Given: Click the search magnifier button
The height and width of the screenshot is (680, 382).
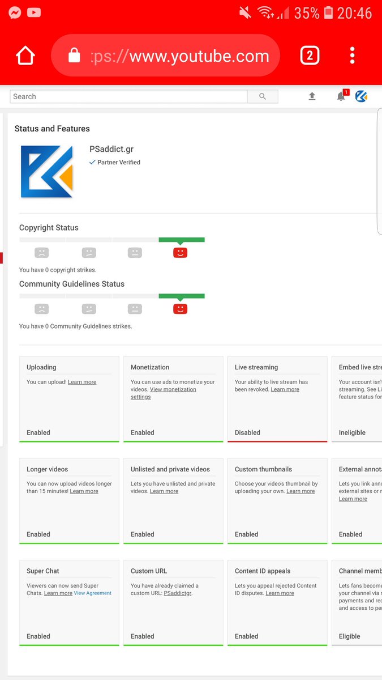Looking at the screenshot, I should point(263,96).
